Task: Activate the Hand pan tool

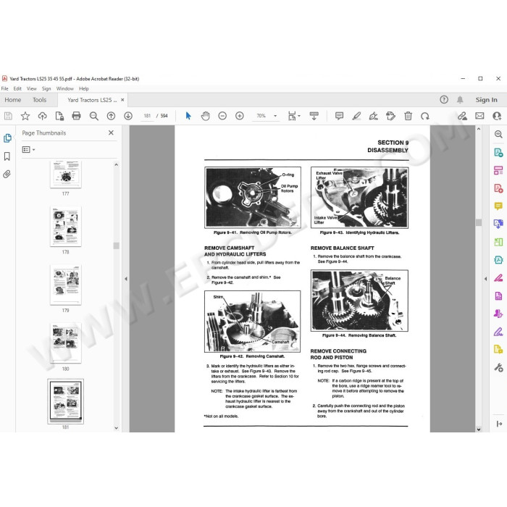Action: click(205, 116)
